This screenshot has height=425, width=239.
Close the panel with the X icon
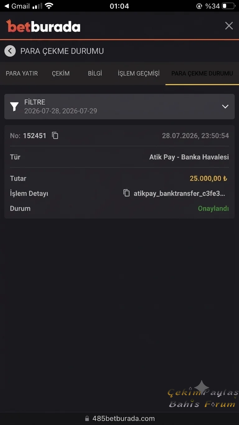229,26
